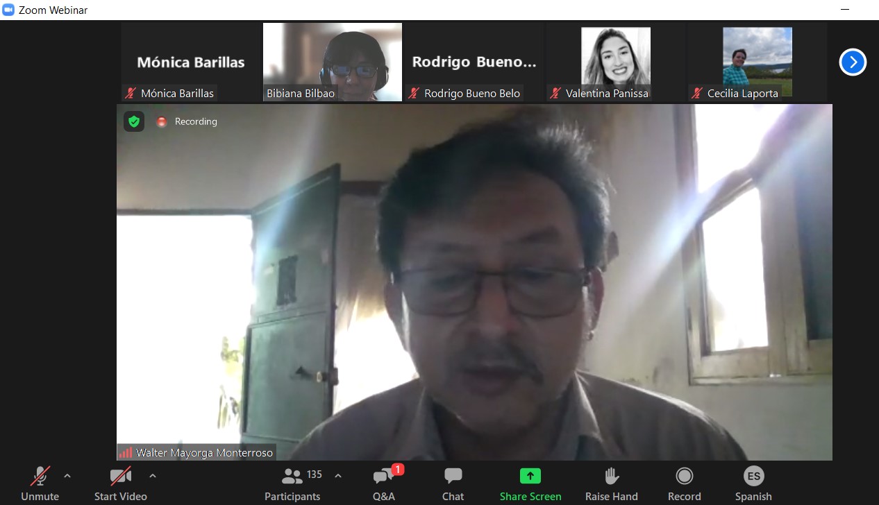Click Walter Mayorga Monterroso name label

[x=204, y=453]
